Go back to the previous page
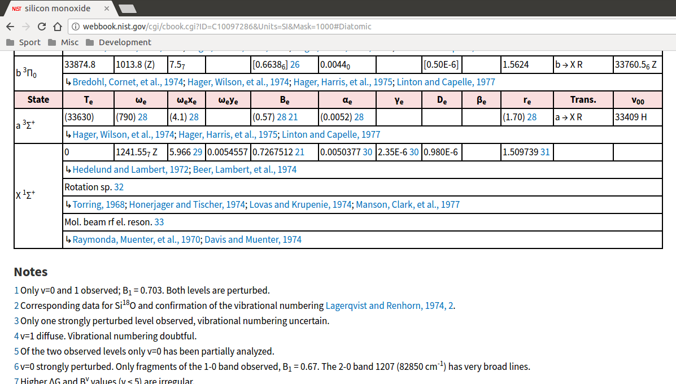This screenshot has height=384, width=676. click(x=10, y=27)
